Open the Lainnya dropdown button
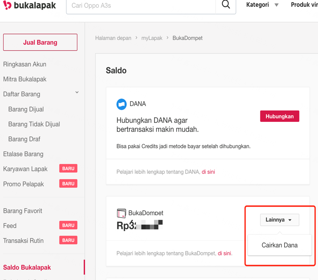318x280 pixels. click(x=279, y=220)
